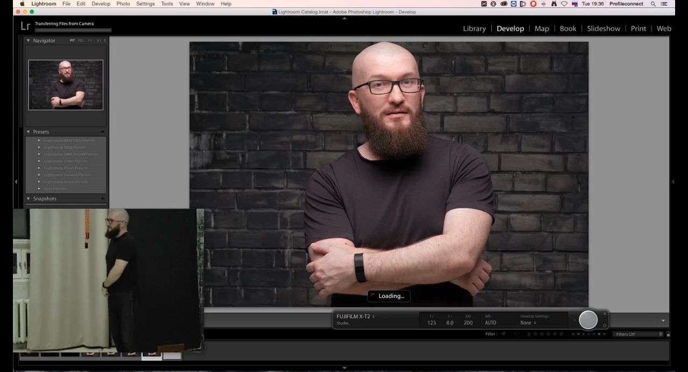Toggle the flagged filter flag icon
The height and width of the screenshot is (372, 688).
504,334
